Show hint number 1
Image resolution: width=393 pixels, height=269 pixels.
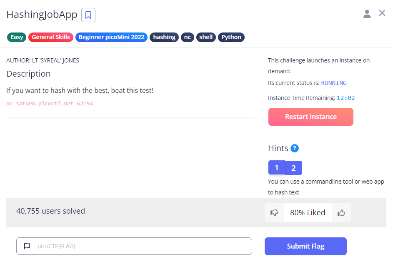(276, 168)
